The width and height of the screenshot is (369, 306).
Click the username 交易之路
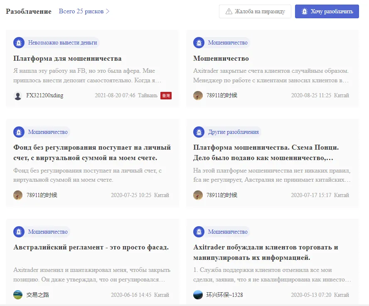38,295
